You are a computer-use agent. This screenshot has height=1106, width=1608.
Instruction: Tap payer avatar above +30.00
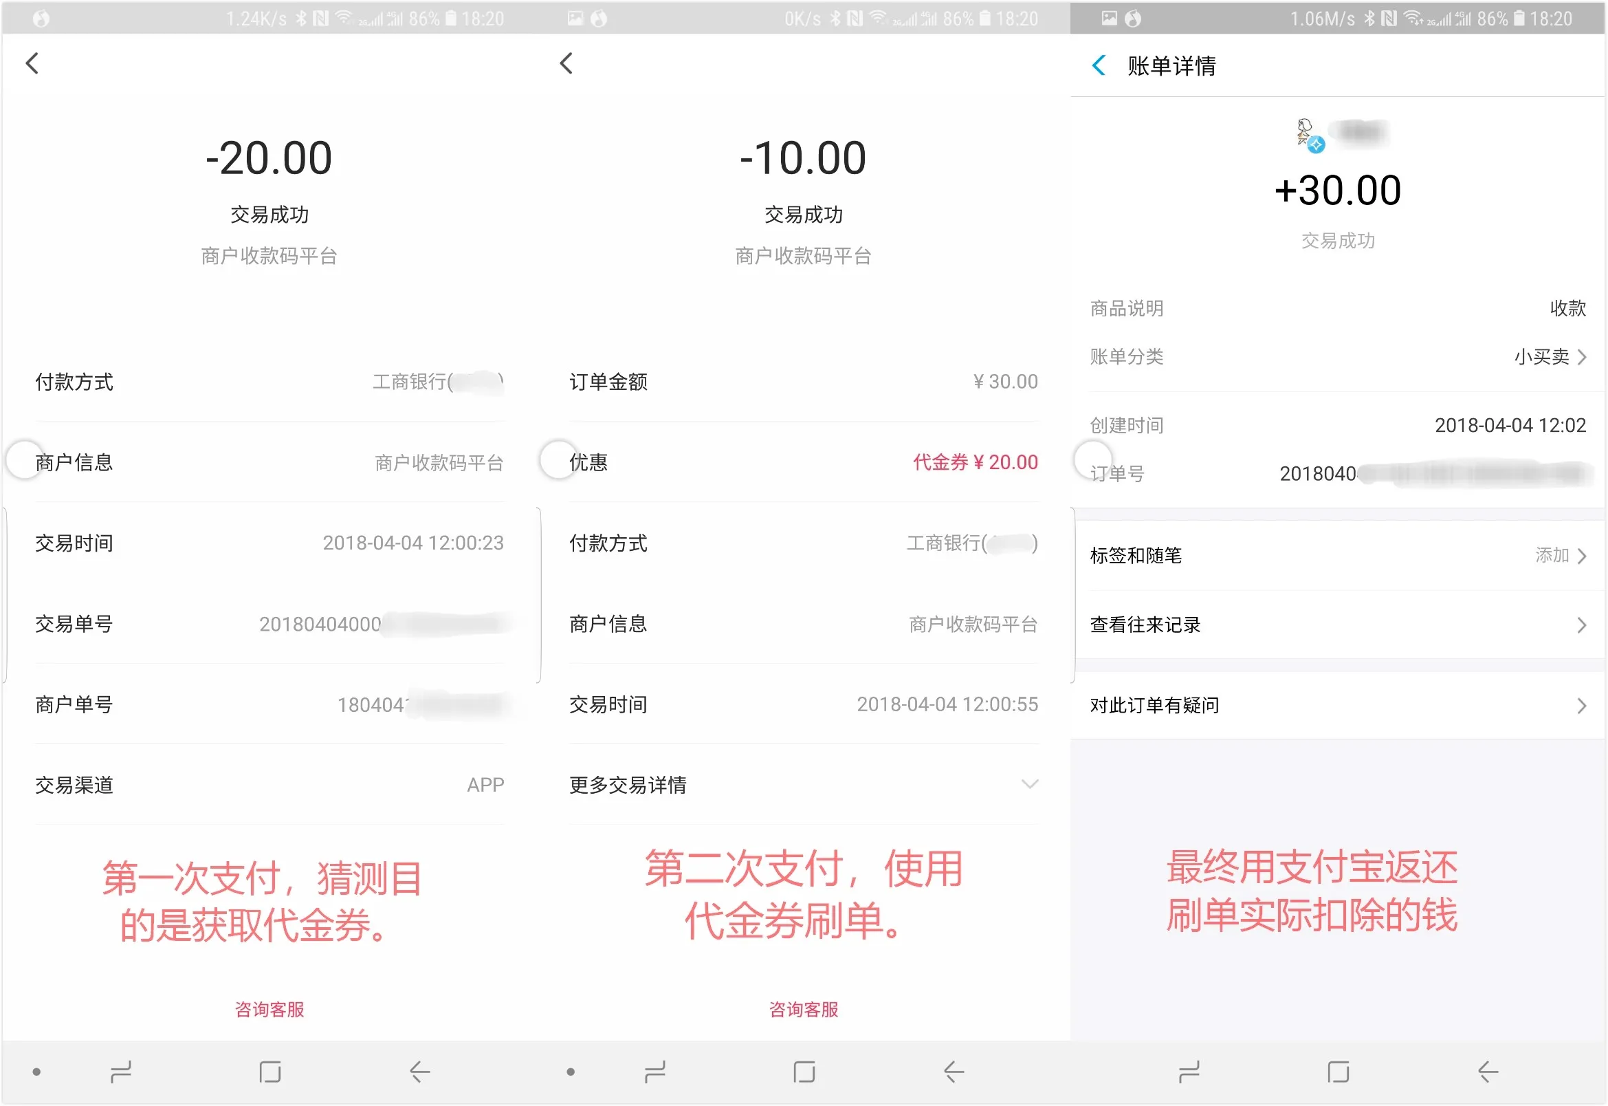coord(1308,133)
